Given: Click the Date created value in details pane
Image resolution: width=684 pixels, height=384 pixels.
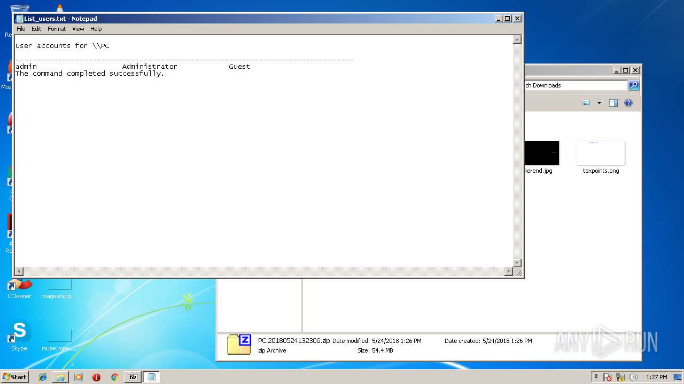Looking at the screenshot, I should 507,341.
